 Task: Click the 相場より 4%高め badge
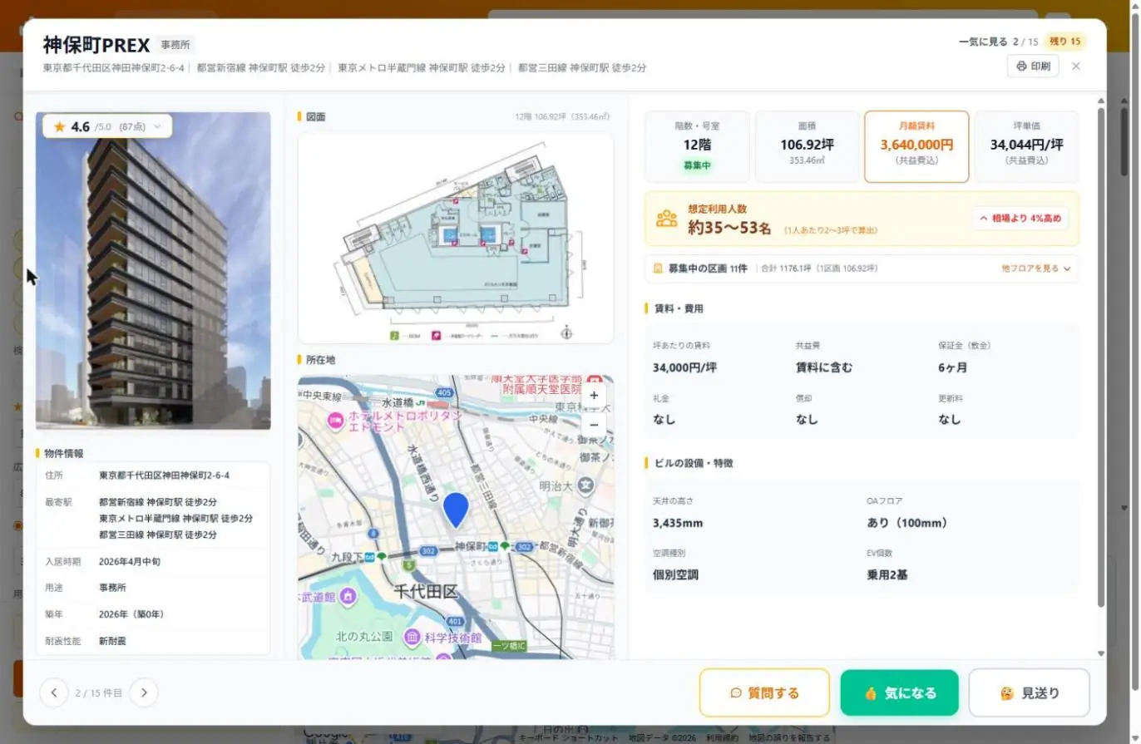point(1020,219)
